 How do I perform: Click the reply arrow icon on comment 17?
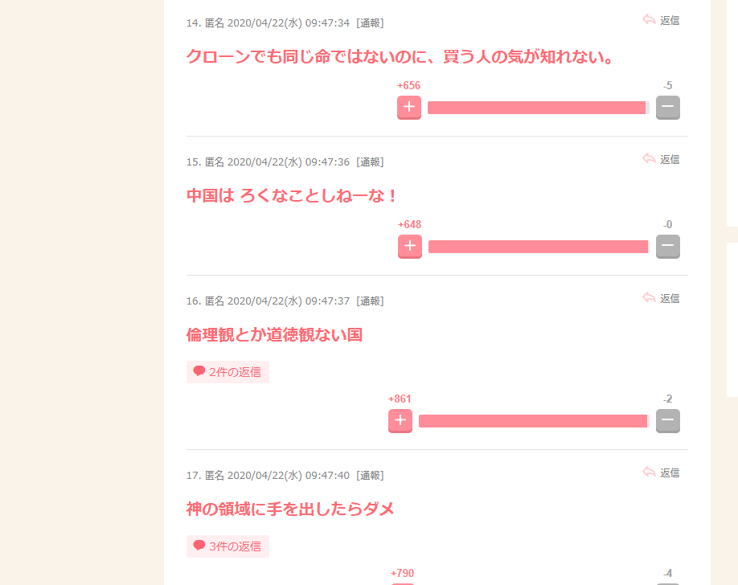(x=649, y=472)
